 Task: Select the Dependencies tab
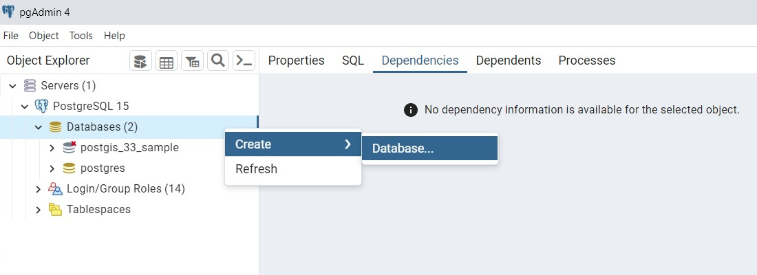point(420,60)
